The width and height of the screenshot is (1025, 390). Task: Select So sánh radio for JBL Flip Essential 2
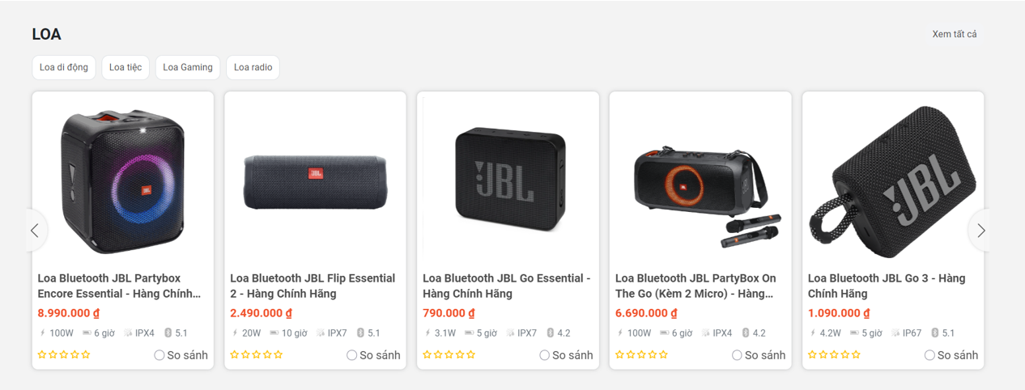(x=352, y=355)
